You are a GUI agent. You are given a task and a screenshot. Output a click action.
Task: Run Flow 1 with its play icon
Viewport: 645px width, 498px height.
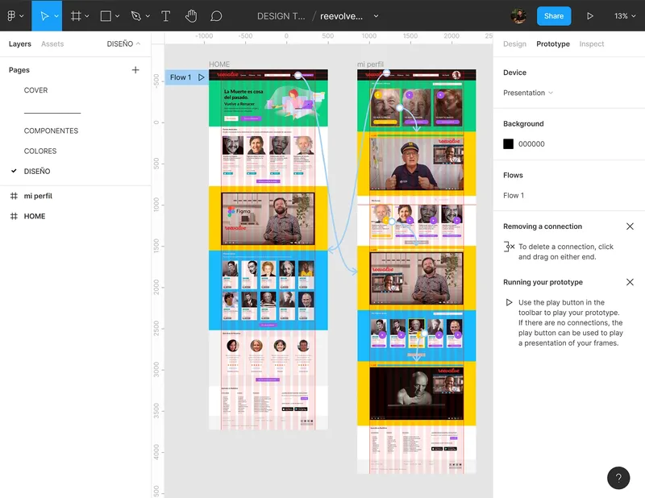(x=201, y=77)
